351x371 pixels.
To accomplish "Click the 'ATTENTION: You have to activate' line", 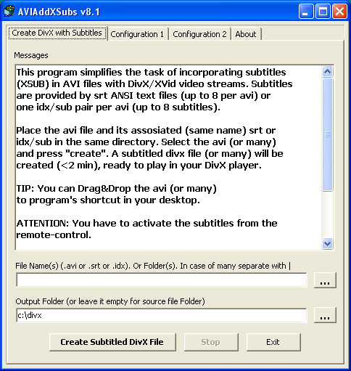I will pos(146,223).
